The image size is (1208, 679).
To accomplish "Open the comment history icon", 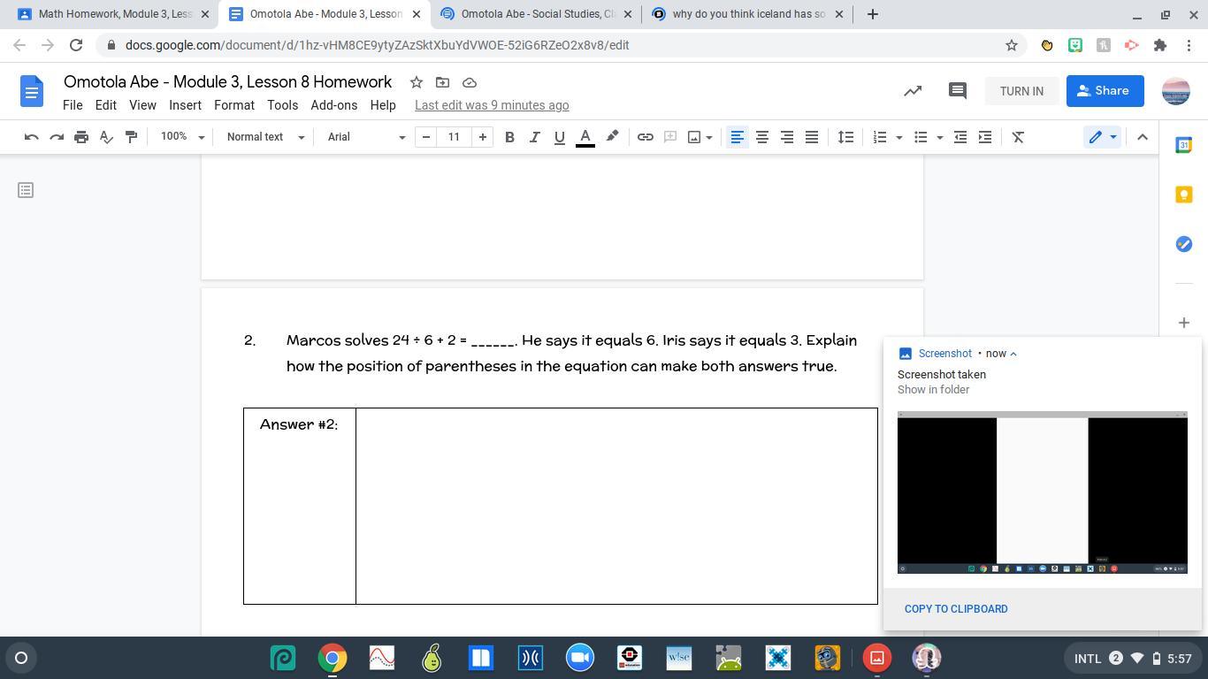I will click(957, 91).
